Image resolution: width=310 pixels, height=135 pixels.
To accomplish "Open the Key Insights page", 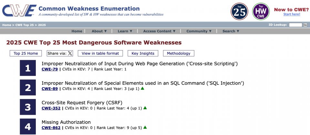I will point(143,53).
